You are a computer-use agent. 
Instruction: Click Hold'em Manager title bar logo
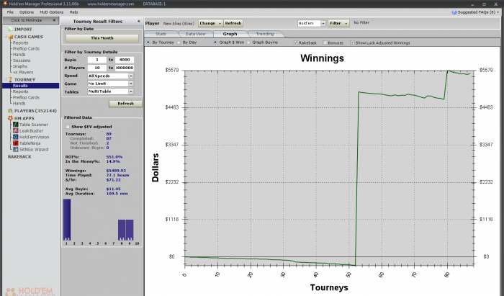pyautogui.click(x=5, y=4)
